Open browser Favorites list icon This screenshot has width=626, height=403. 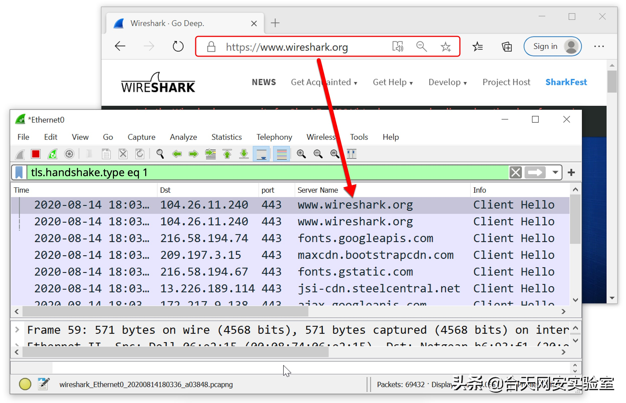(x=478, y=47)
